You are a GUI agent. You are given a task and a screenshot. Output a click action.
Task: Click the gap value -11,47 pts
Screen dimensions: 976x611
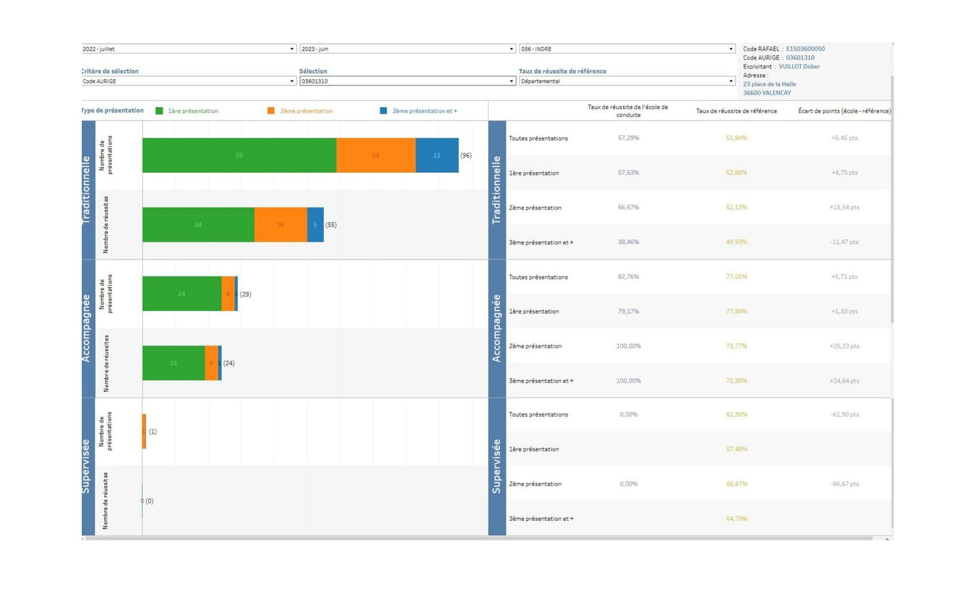[x=845, y=242]
